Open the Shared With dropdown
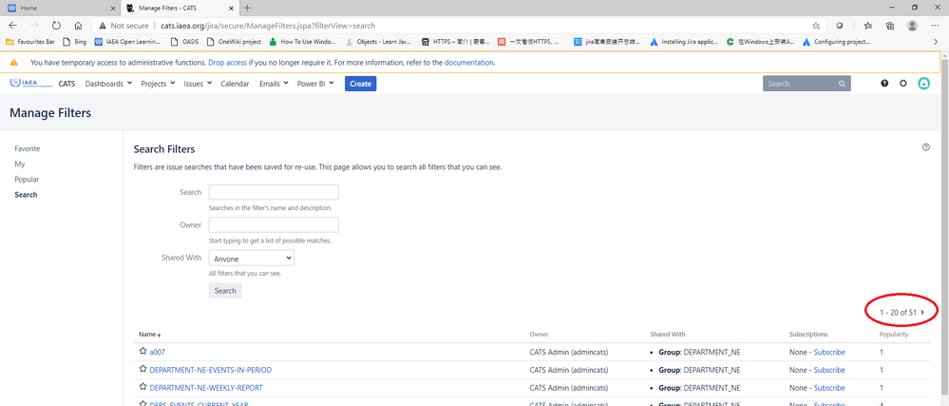949x406 pixels. [251, 258]
